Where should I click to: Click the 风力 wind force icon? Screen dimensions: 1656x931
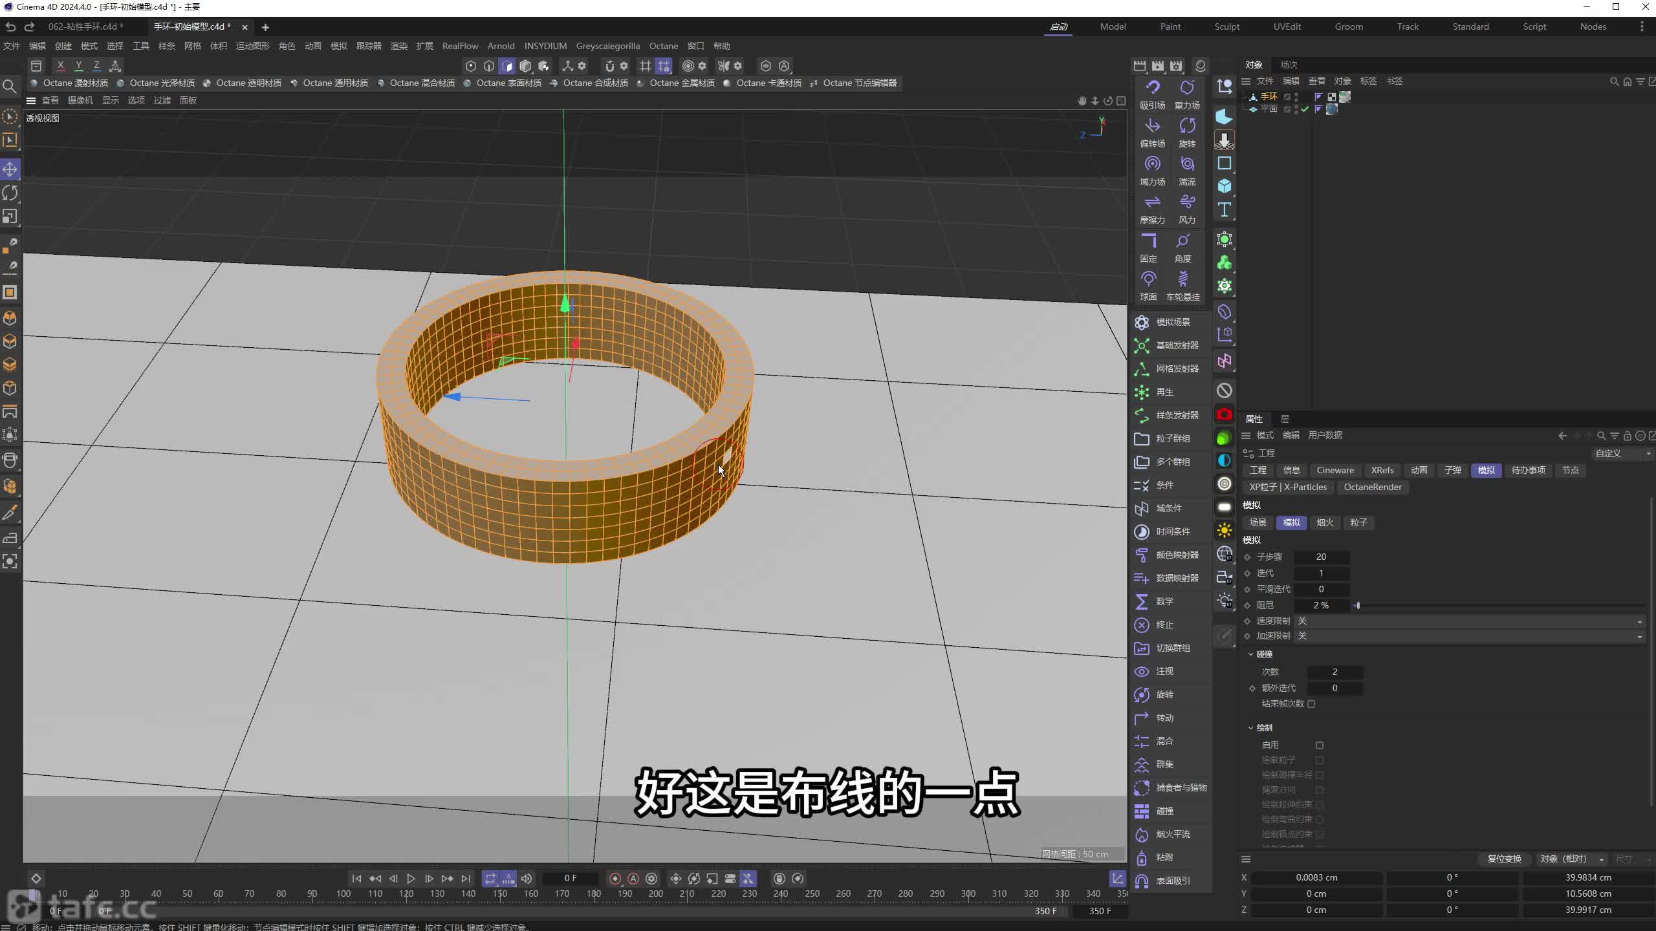coord(1186,203)
